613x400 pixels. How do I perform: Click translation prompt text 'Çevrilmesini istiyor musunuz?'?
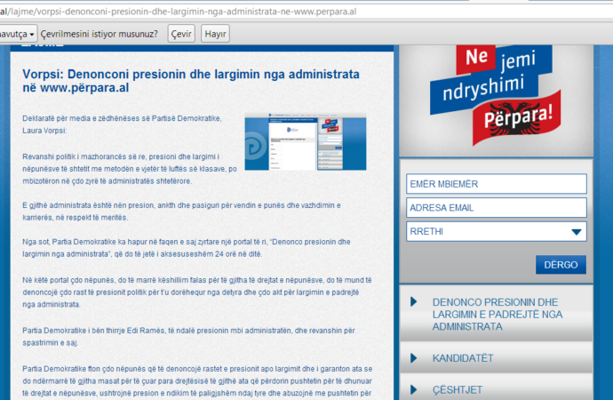[x=100, y=34]
